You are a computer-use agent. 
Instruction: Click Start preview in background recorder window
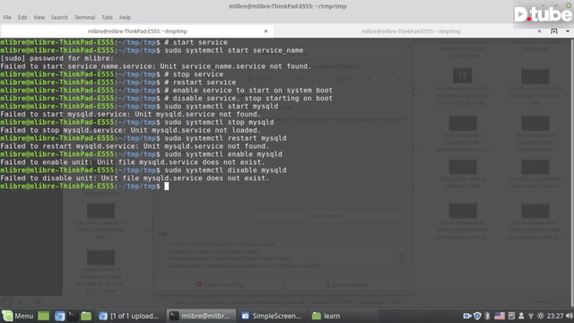coord(326,216)
